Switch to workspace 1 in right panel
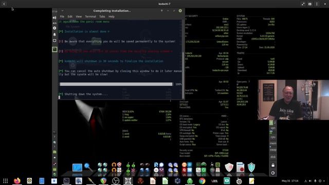 (x=271, y=123)
